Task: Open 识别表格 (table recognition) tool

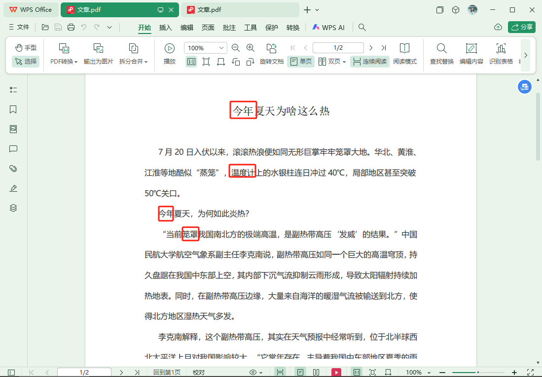Action: coord(501,53)
